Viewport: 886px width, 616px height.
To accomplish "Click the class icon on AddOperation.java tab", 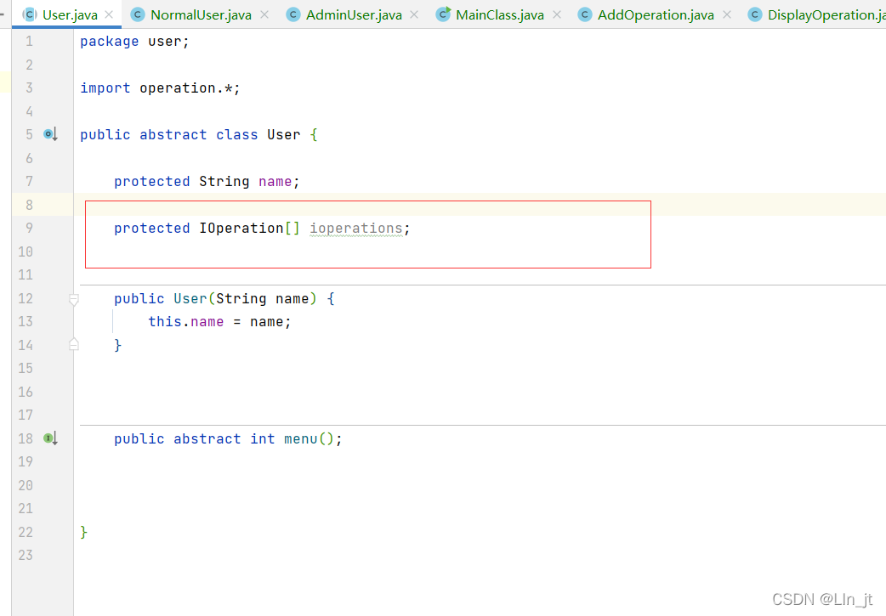I will pyautogui.click(x=585, y=14).
